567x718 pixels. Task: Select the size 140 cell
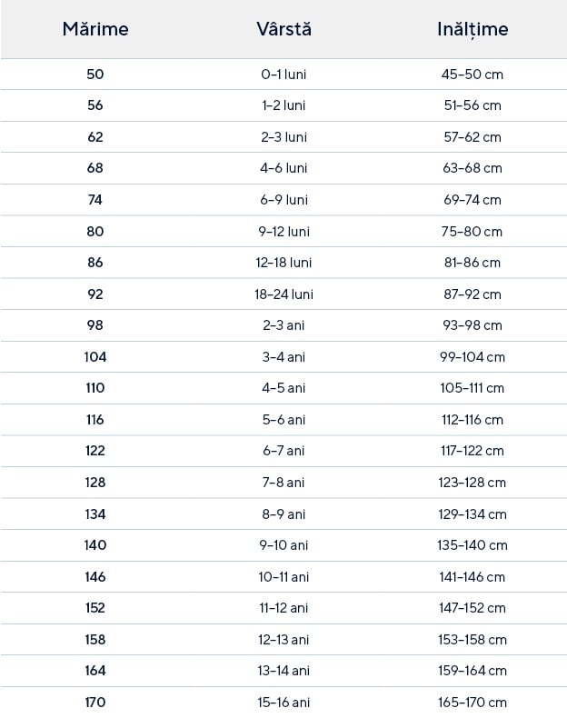95,545
